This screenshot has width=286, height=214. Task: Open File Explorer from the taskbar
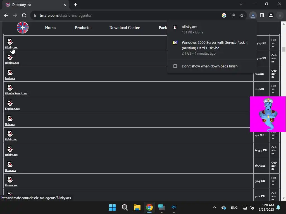point(137,207)
